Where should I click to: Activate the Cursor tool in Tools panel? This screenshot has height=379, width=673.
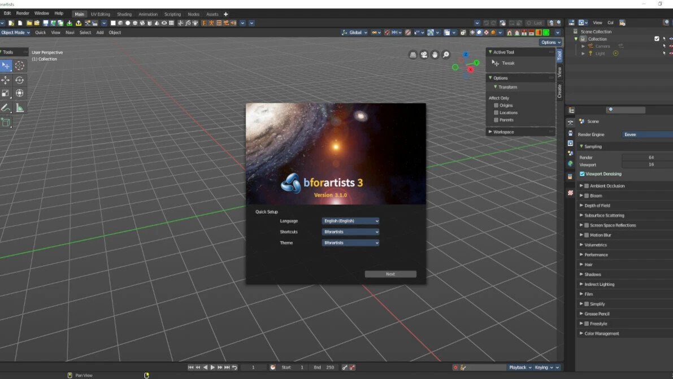(x=20, y=66)
